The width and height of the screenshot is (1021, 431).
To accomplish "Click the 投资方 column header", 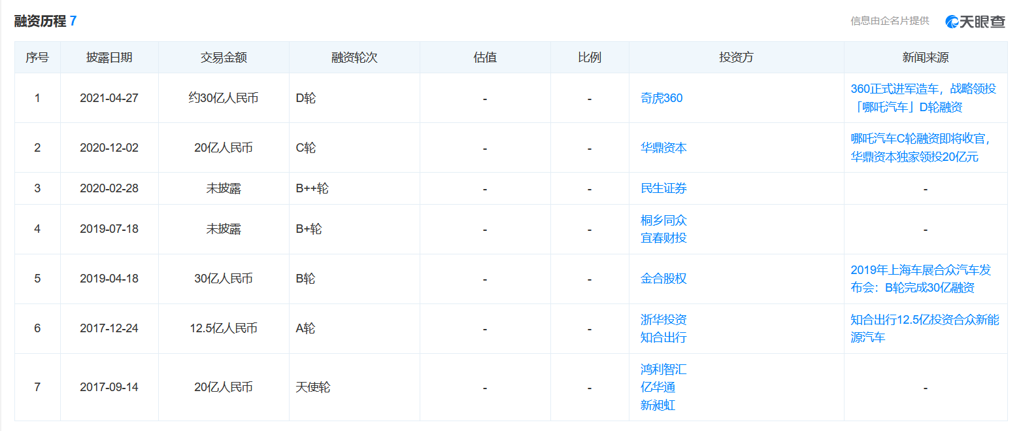I will click(737, 58).
